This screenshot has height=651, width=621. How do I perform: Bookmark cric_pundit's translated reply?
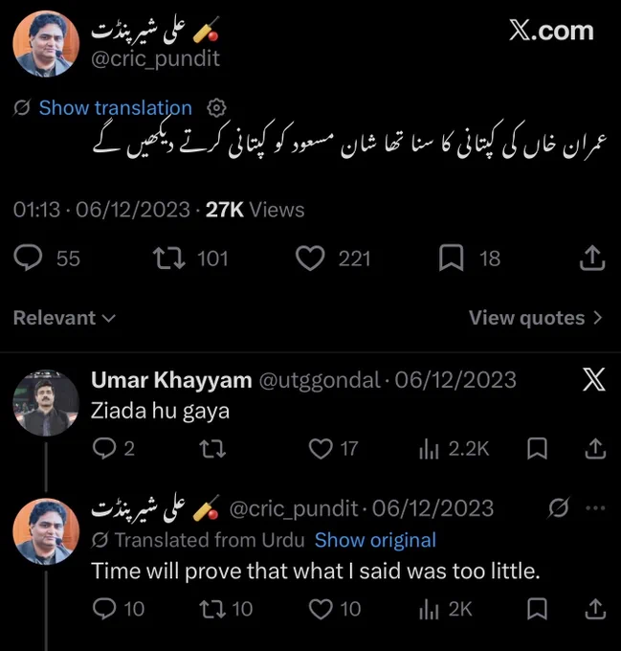click(537, 609)
